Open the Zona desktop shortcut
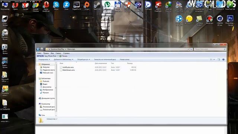 click(x=66, y=6)
